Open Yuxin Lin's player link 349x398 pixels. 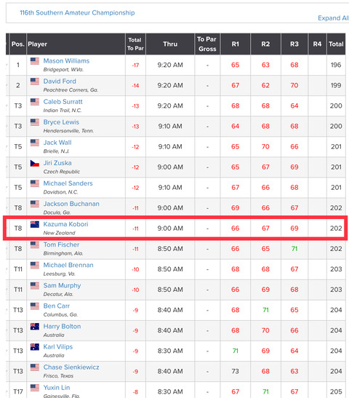[57, 388]
